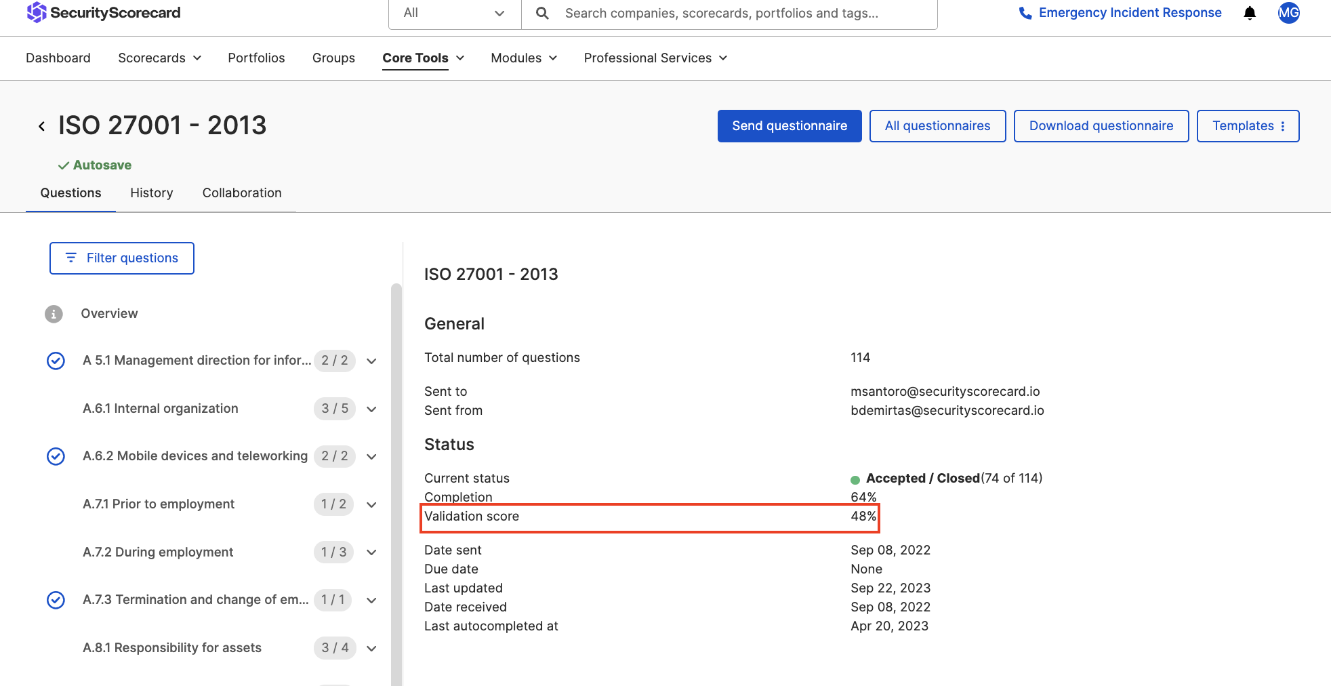Open the MG user avatar menu

click(x=1288, y=13)
